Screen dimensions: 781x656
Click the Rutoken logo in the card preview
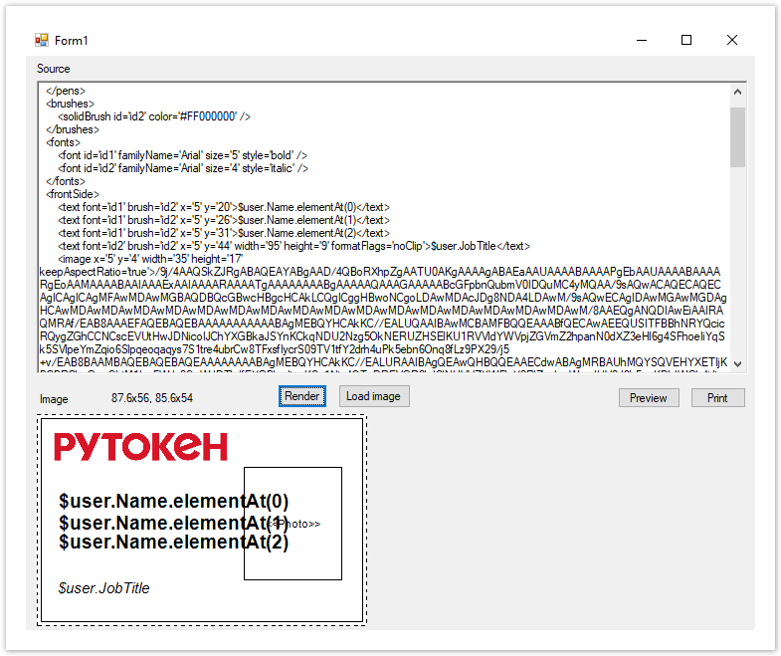(140, 447)
